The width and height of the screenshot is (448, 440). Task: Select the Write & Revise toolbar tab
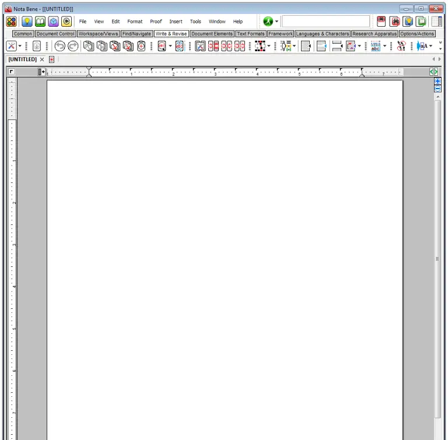(x=171, y=34)
